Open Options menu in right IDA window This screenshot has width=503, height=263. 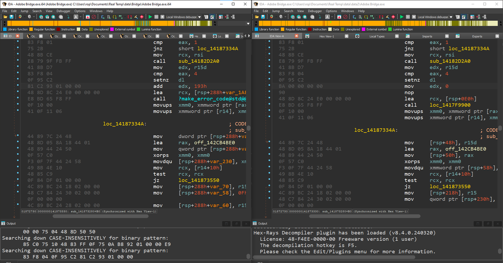point(331,11)
